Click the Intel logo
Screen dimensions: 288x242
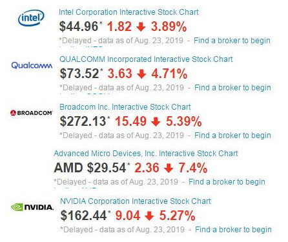tap(31, 19)
